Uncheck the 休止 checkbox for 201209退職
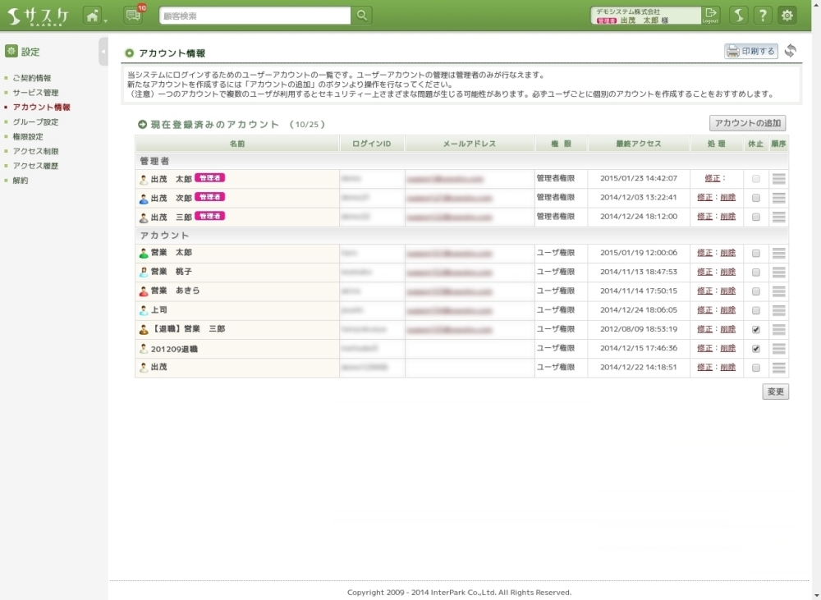 click(x=756, y=349)
